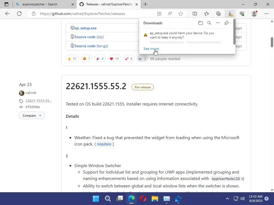
Task: Open Windows Start menu
Action: point(96,199)
